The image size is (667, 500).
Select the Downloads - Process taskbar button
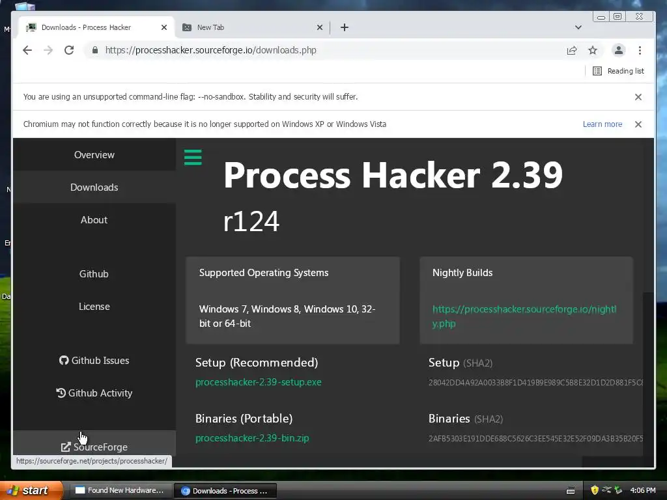point(225,491)
